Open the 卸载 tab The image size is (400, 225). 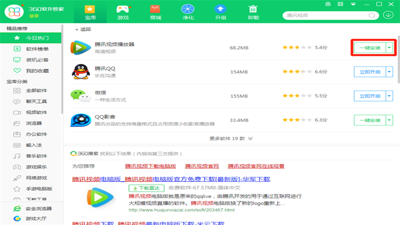tap(253, 12)
